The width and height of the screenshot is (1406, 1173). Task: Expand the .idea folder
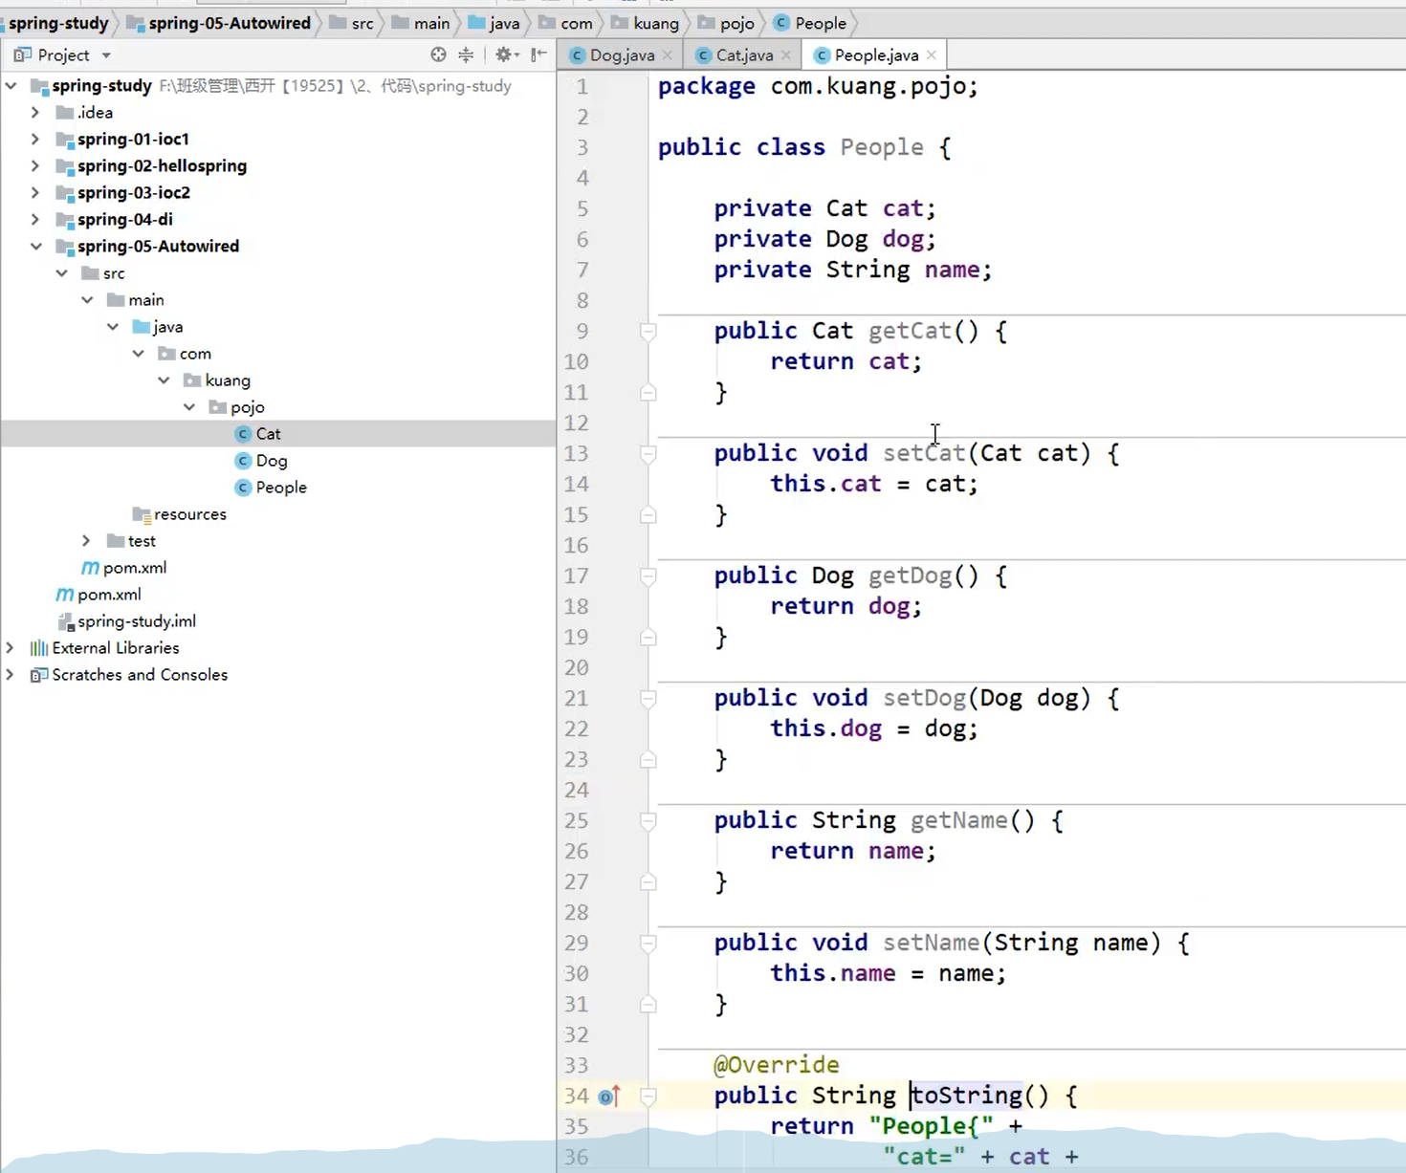point(35,113)
